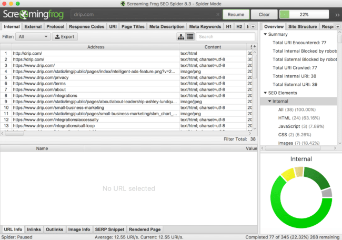This screenshot has width=342, height=240.
Task: Click the overview panel horizontal scrollbar
Action: pyautogui.click(x=293, y=148)
